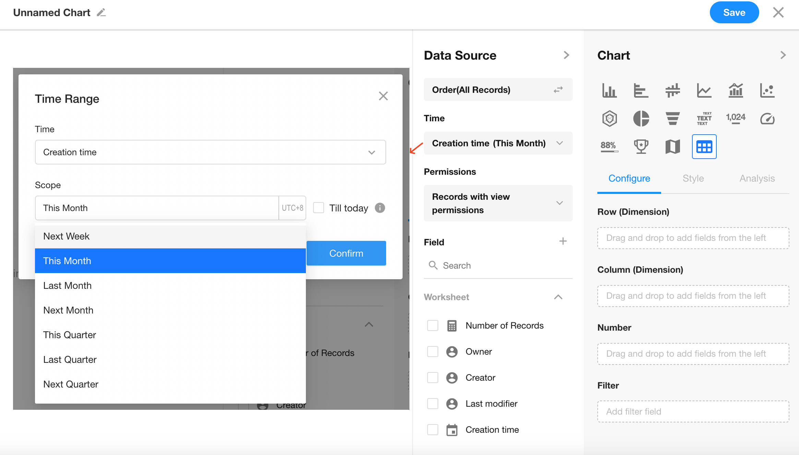Open the Creation time dropdown in dialog
The height and width of the screenshot is (455, 799).
tap(210, 152)
